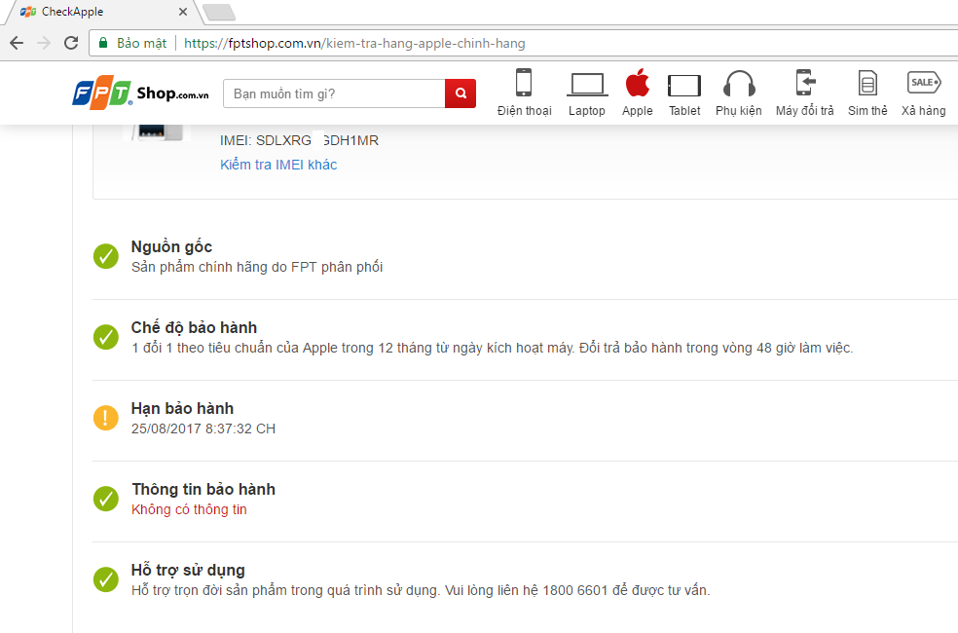This screenshot has width=958, height=633.
Task: Click green check beside Thông tin bảo hành
Action: click(106, 499)
